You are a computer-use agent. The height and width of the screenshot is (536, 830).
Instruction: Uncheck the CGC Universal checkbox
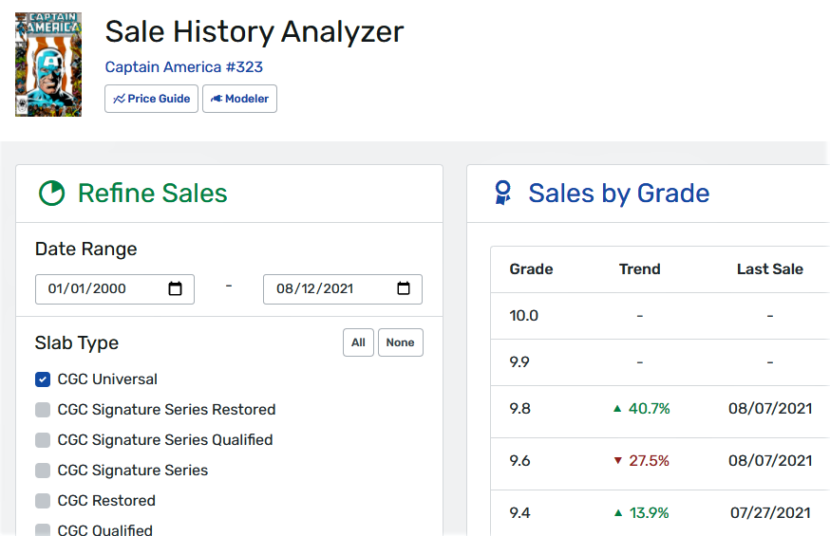pyautogui.click(x=43, y=379)
